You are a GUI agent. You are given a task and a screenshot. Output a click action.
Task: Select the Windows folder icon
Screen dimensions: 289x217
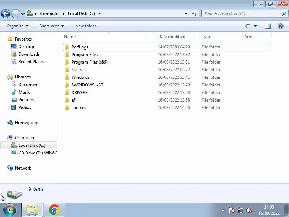[67, 77]
